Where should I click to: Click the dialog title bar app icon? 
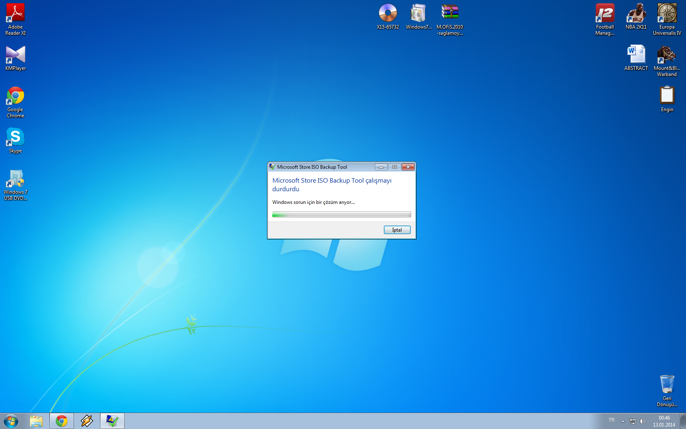click(272, 167)
